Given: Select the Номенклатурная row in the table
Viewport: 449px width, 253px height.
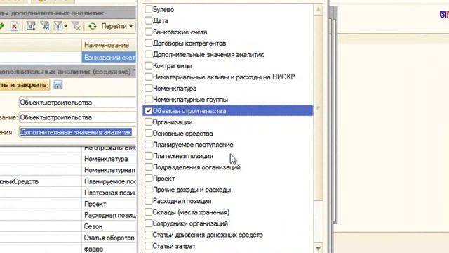Looking at the screenshot, I should 68,170.
